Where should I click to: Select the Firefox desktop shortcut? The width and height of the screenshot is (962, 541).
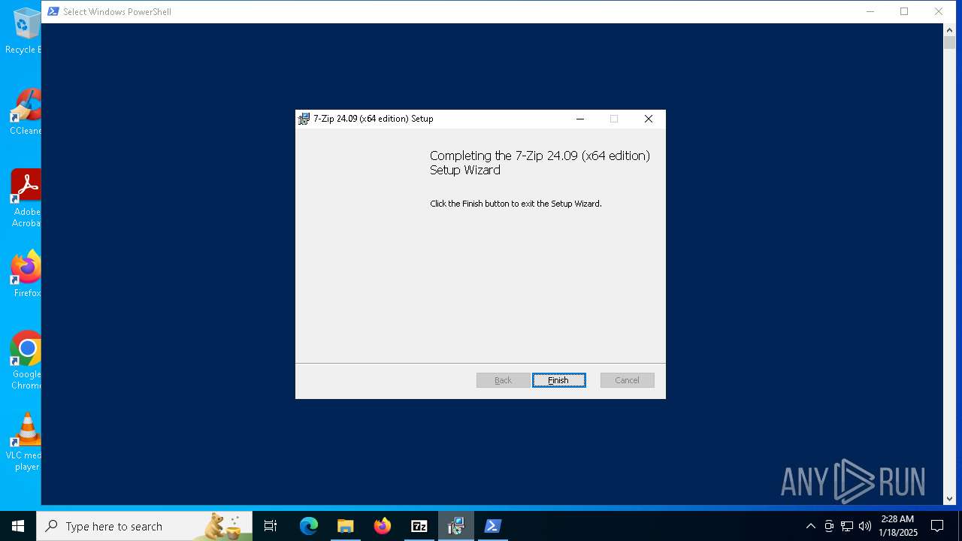point(26,274)
